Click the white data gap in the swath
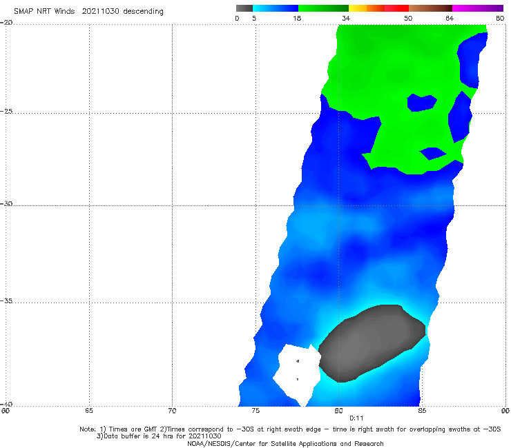511x448 pixels. pyautogui.click(x=296, y=374)
